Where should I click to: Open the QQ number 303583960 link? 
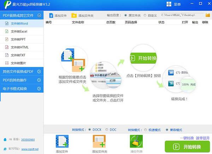[x=28, y=140]
